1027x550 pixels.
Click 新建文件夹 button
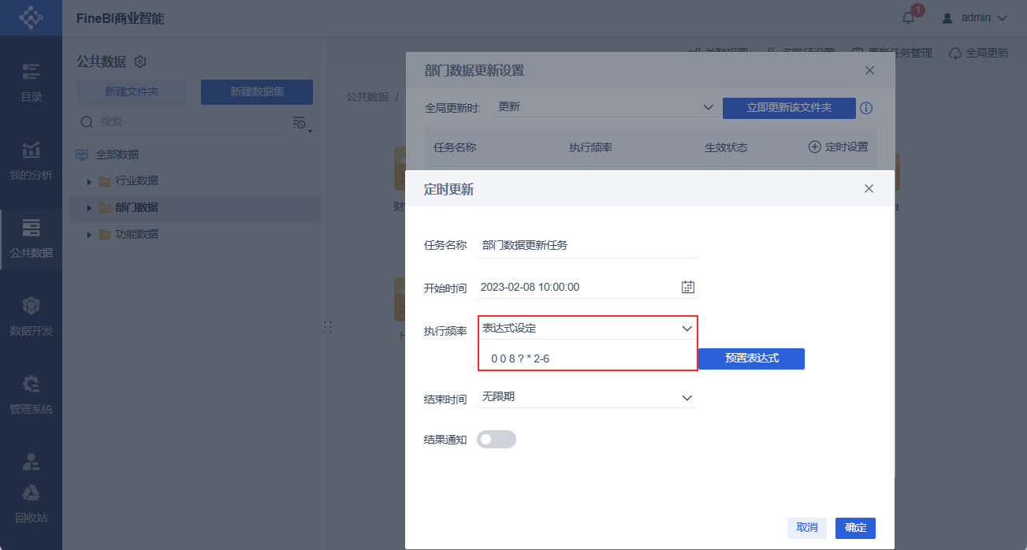(132, 92)
